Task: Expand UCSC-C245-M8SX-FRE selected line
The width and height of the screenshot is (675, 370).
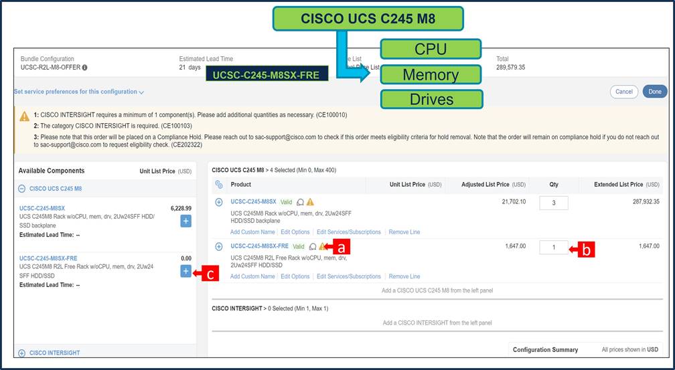Action: pos(219,246)
